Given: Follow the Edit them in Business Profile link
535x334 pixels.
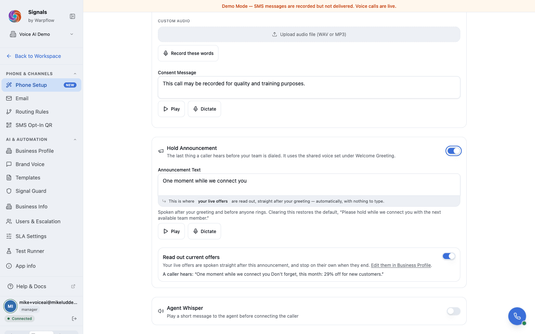Looking at the screenshot, I should [x=401, y=265].
